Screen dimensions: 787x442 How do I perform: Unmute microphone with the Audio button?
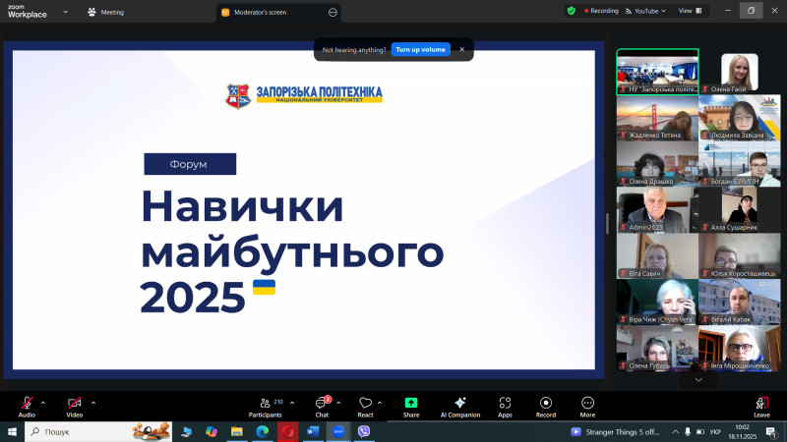(27, 404)
